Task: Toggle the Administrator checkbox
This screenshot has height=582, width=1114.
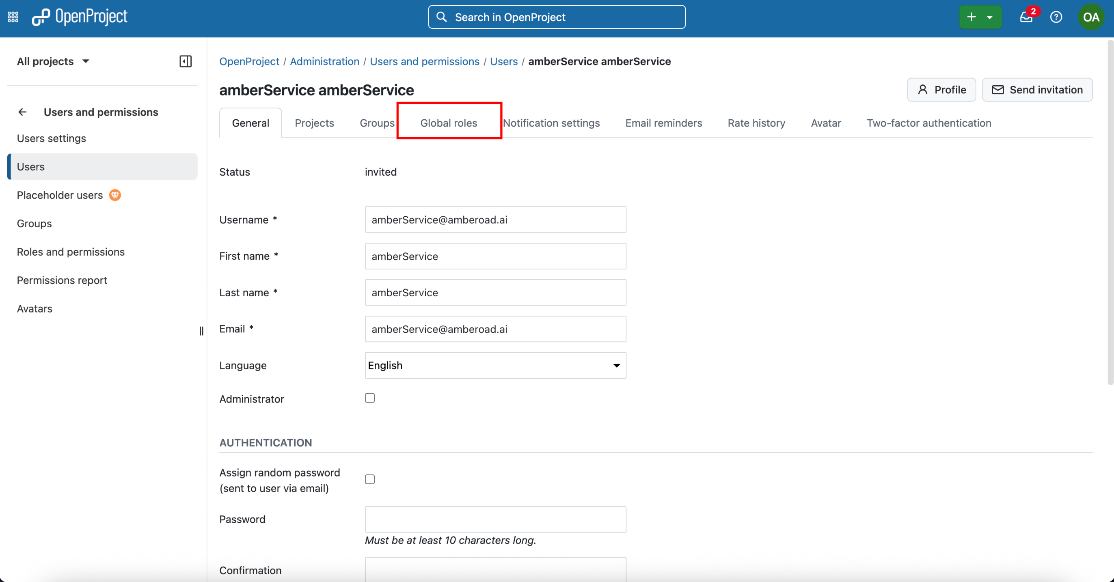Action: click(x=370, y=398)
